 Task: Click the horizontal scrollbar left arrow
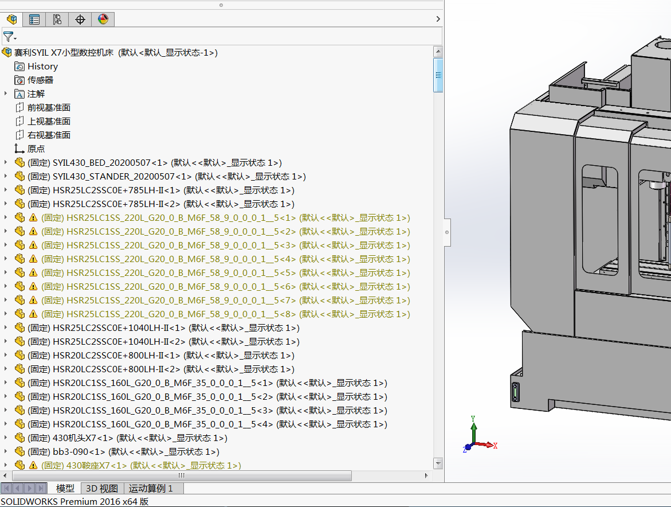[5, 475]
